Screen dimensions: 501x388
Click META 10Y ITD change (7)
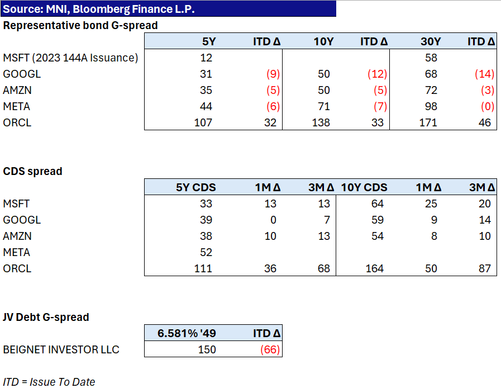pos(380,107)
